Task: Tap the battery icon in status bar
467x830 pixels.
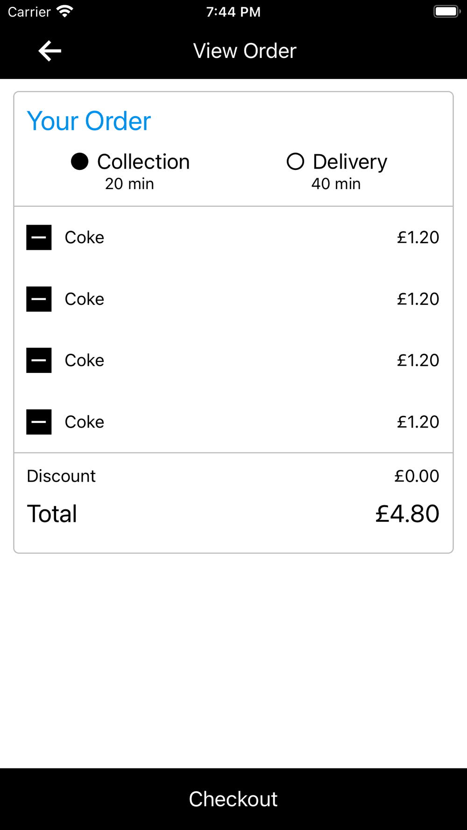Action: pyautogui.click(x=446, y=11)
